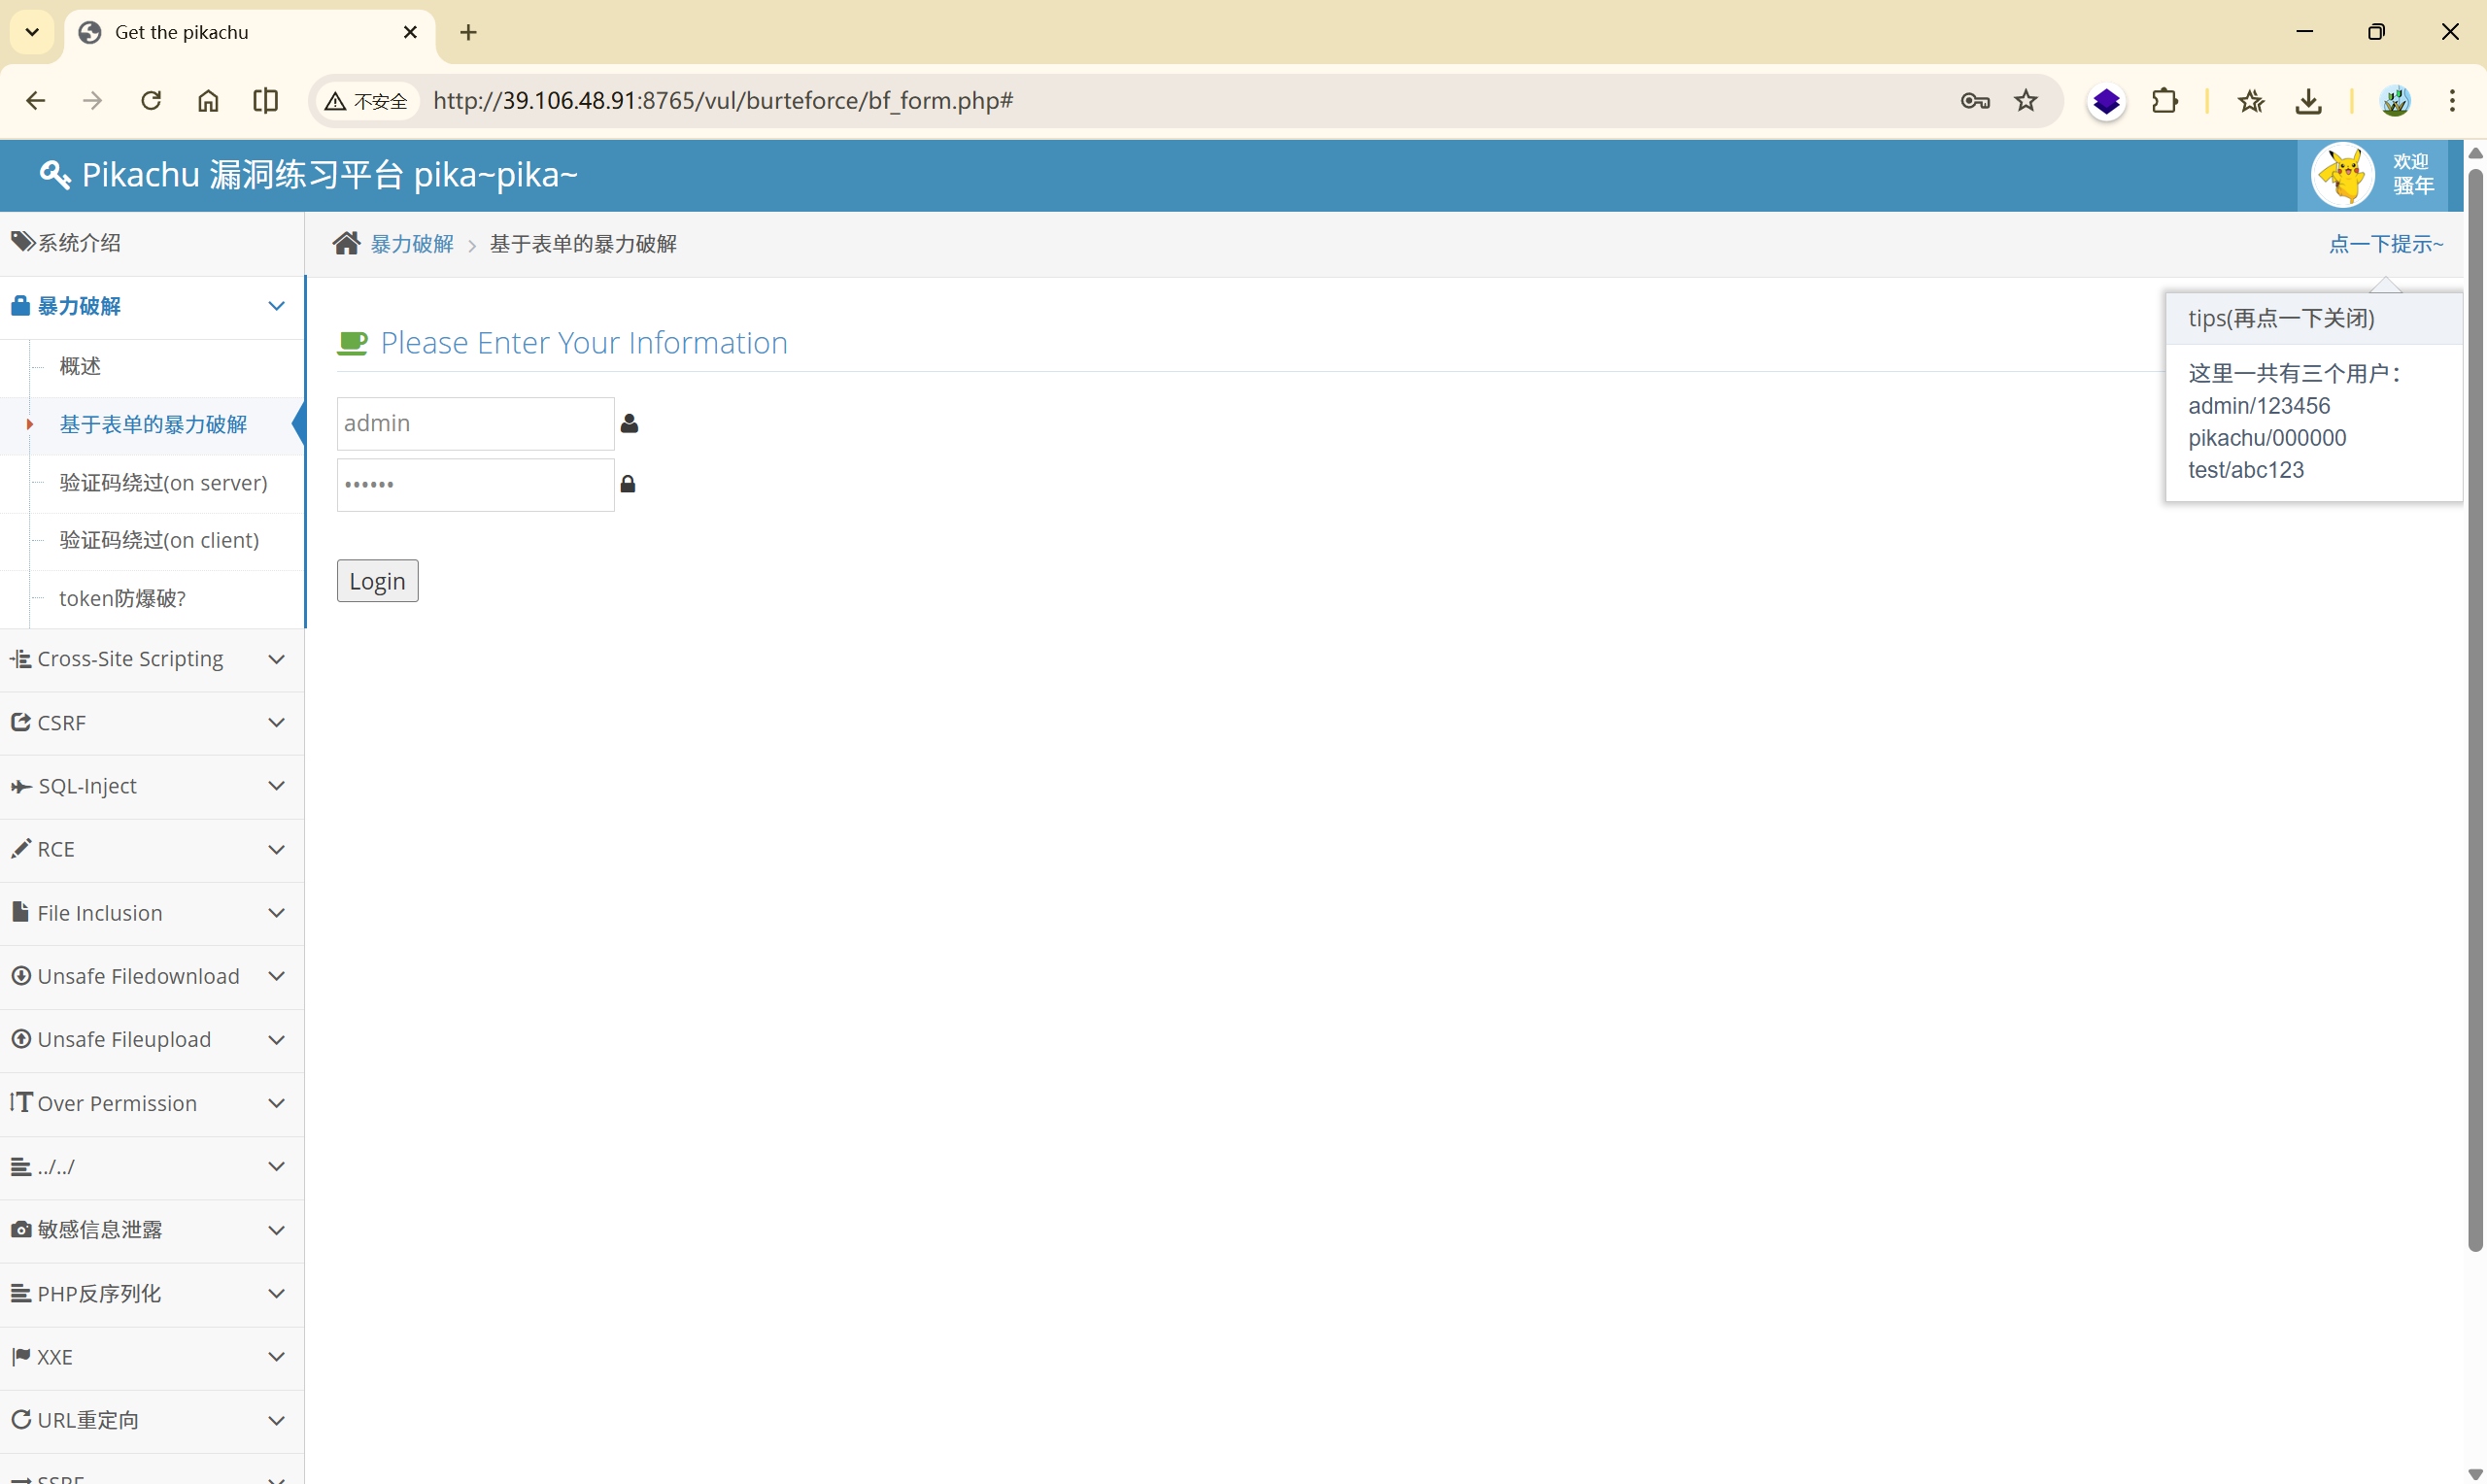
Task: Click the saved password key icon
Action: pyautogui.click(x=1974, y=101)
